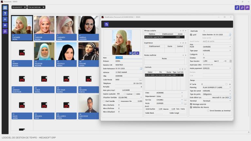Screen dimensions: 251x141
Task: Open the Date d'entrée calendar picker
Action: point(230,35)
